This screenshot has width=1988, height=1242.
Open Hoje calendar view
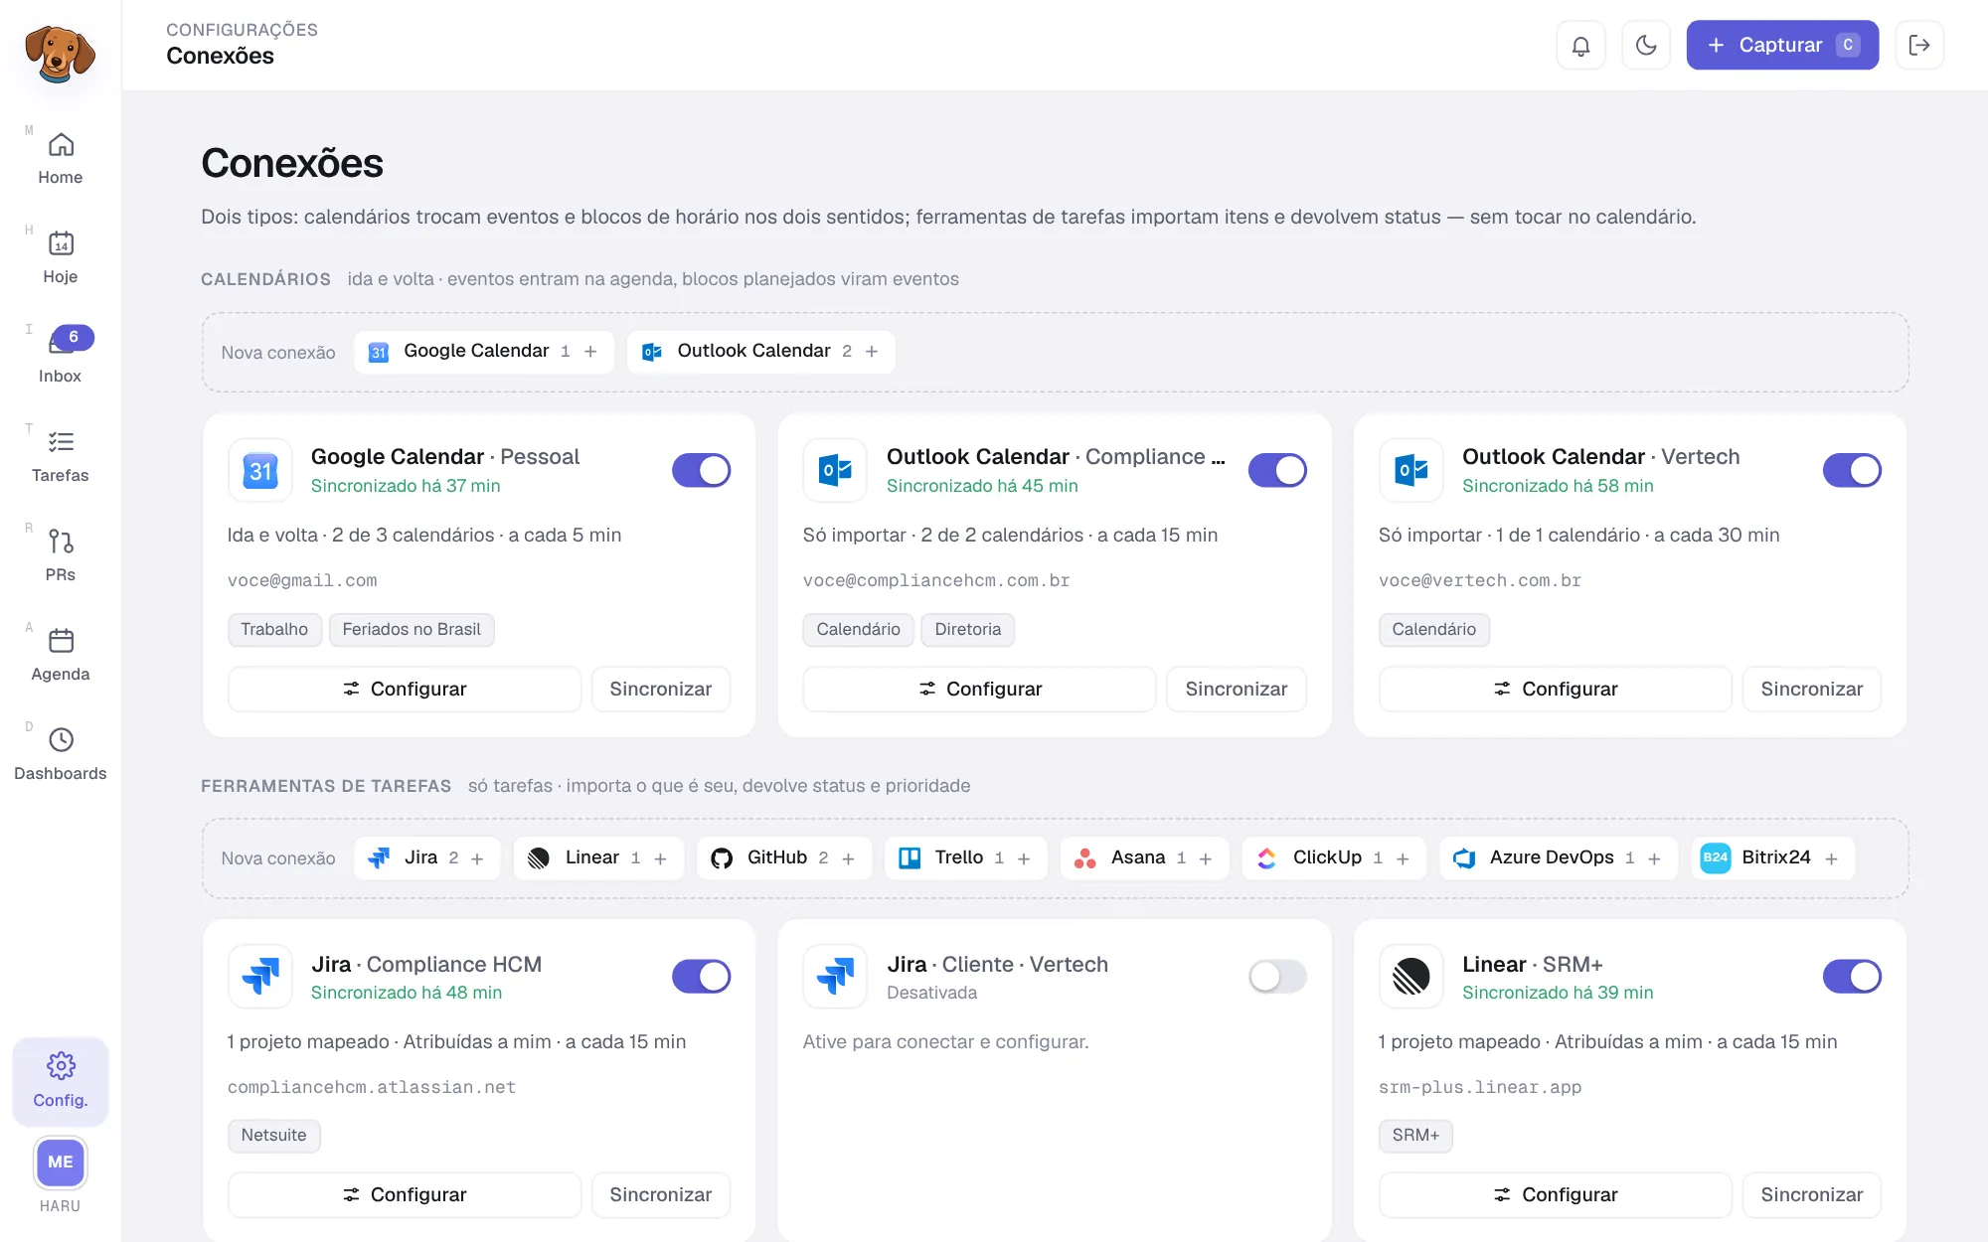click(x=61, y=258)
